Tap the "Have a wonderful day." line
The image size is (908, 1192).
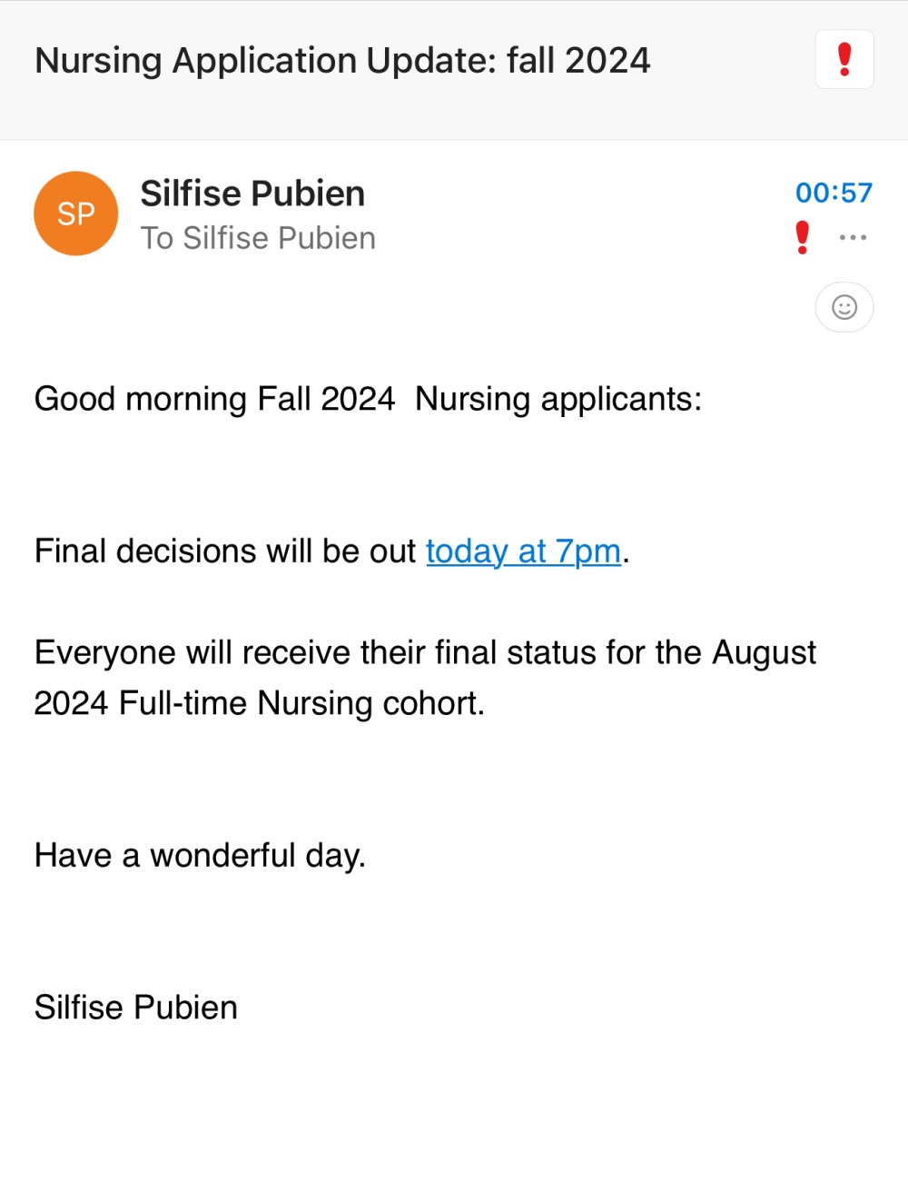(200, 856)
